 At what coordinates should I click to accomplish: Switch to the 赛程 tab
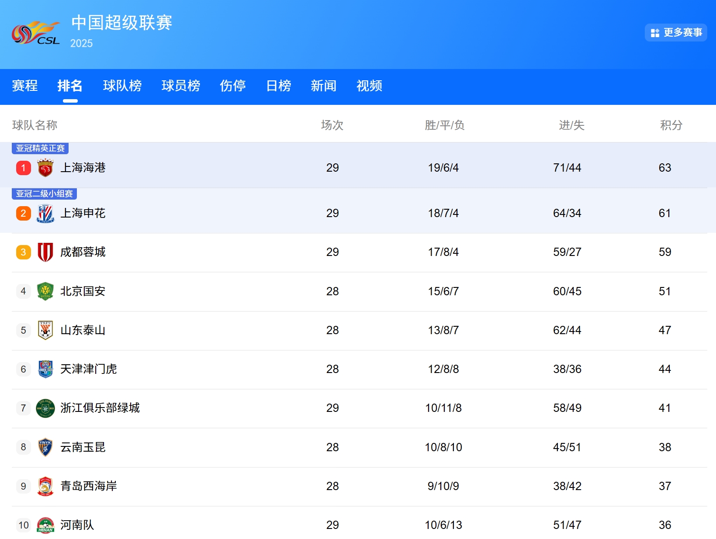pyautogui.click(x=25, y=86)
